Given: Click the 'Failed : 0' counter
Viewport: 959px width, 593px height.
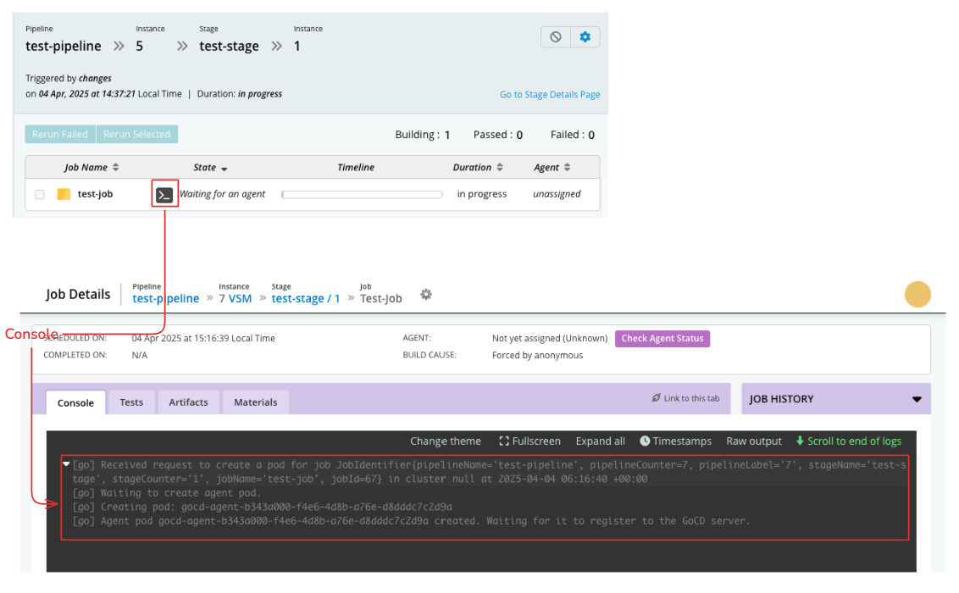Looking at the screenshot, I should [573, 135].
